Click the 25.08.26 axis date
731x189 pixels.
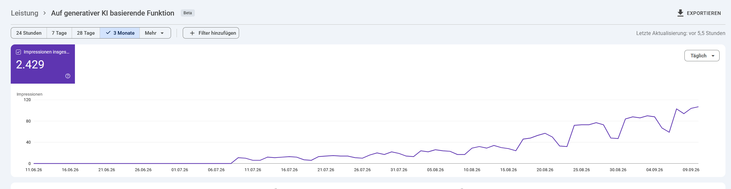point(581,170)
